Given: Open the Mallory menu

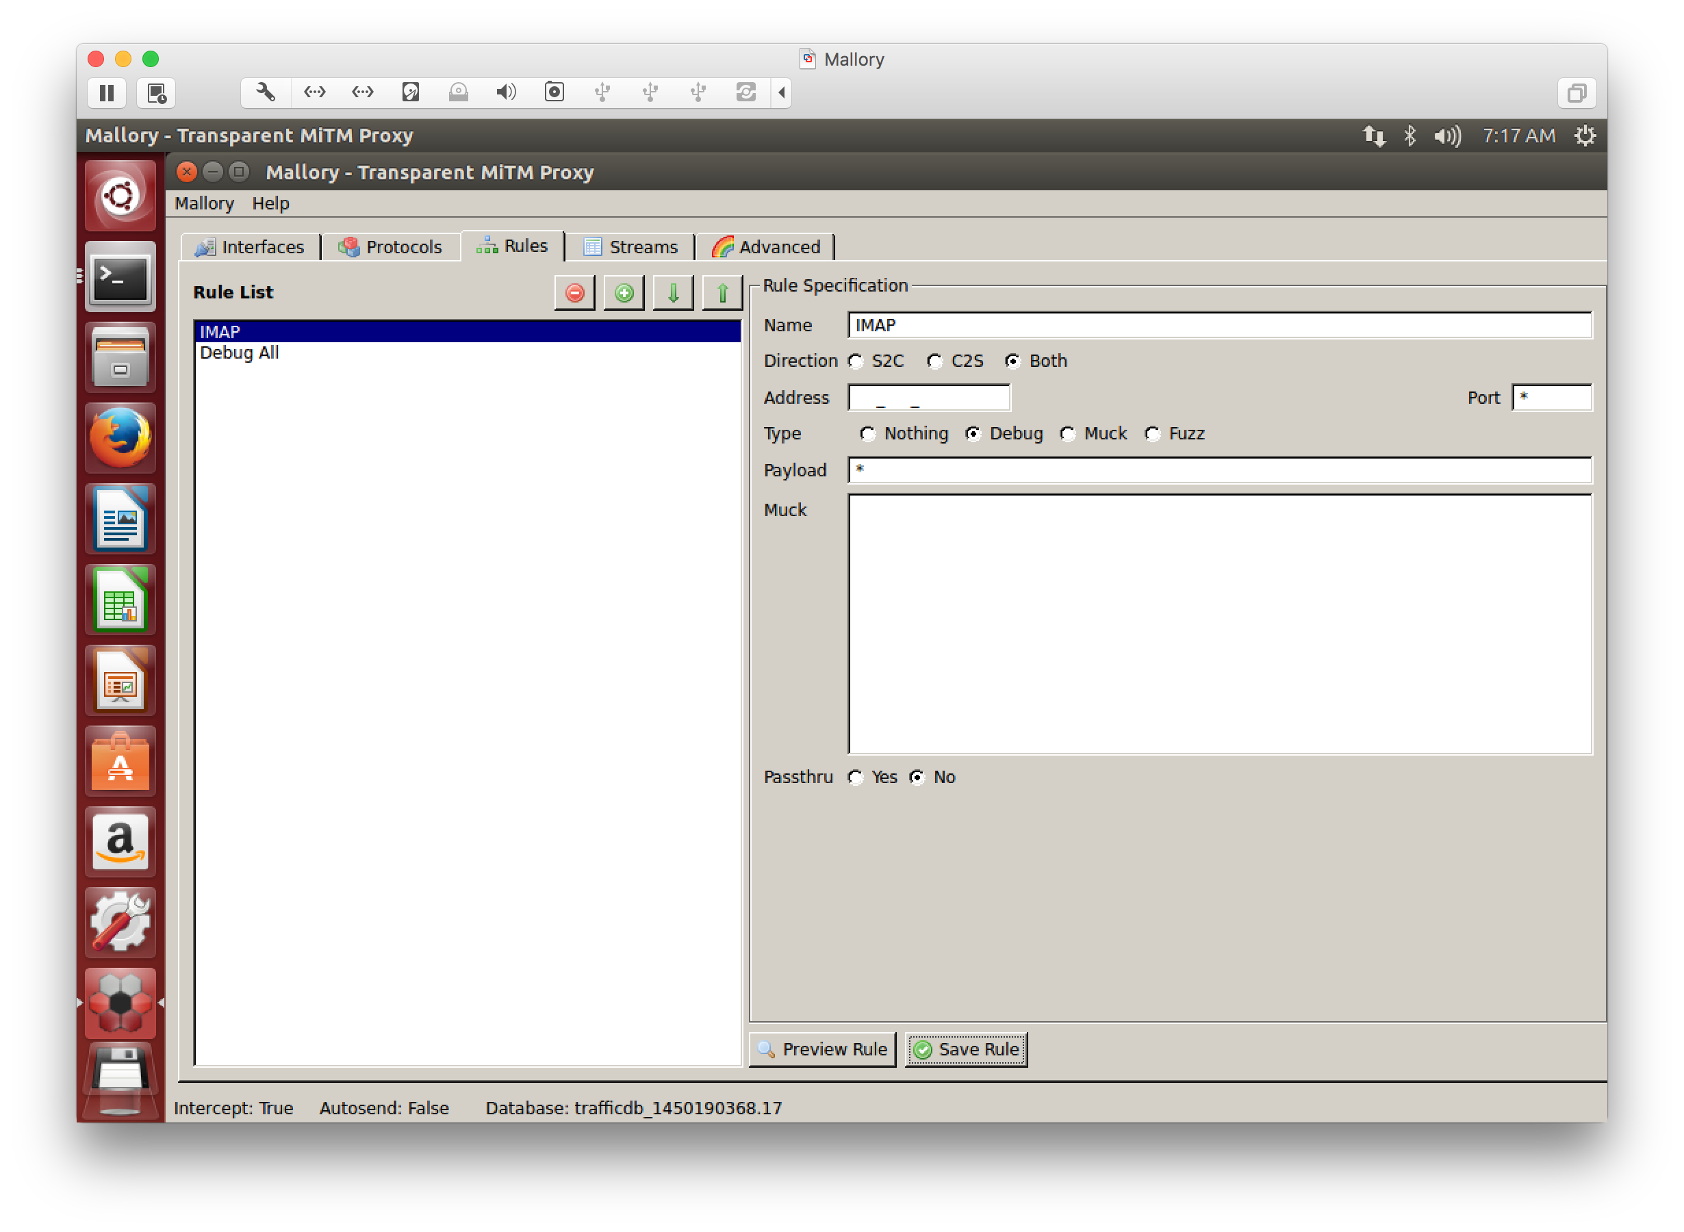Looking at the screenshot, I should (203, 203).
